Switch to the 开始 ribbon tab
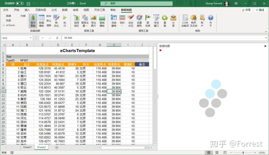This screenshot has height=155, width=269. pyautogui.click(x=16, y=10)
